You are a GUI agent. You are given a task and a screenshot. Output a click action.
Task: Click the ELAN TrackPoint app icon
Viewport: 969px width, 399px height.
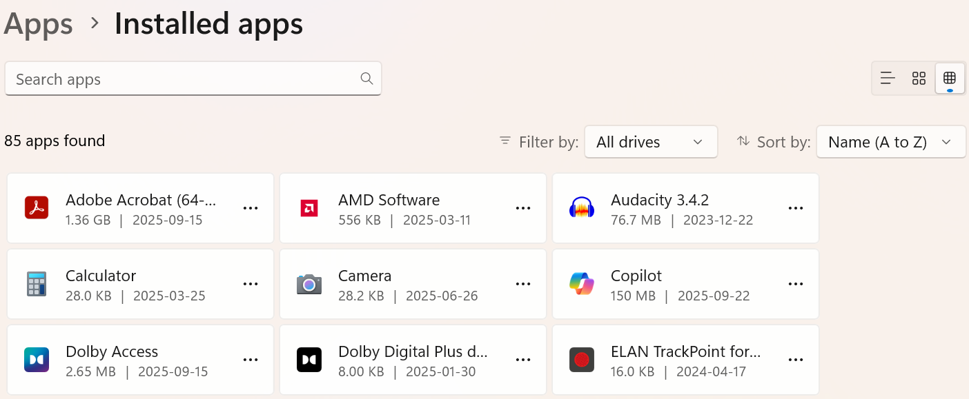click(x=582, y=360)
